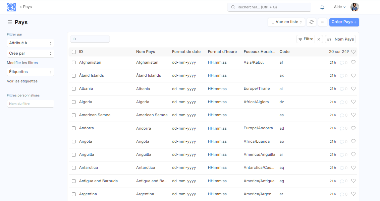Click the Pays breadcrumb
The width and height of the screenshot is (380, 201).
click(28, 7)
